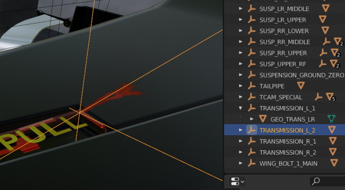Click the empty icon of TAILPIPE
This screenshot has width=345, height=190.
pyautogui.click(x=252, y=86)
